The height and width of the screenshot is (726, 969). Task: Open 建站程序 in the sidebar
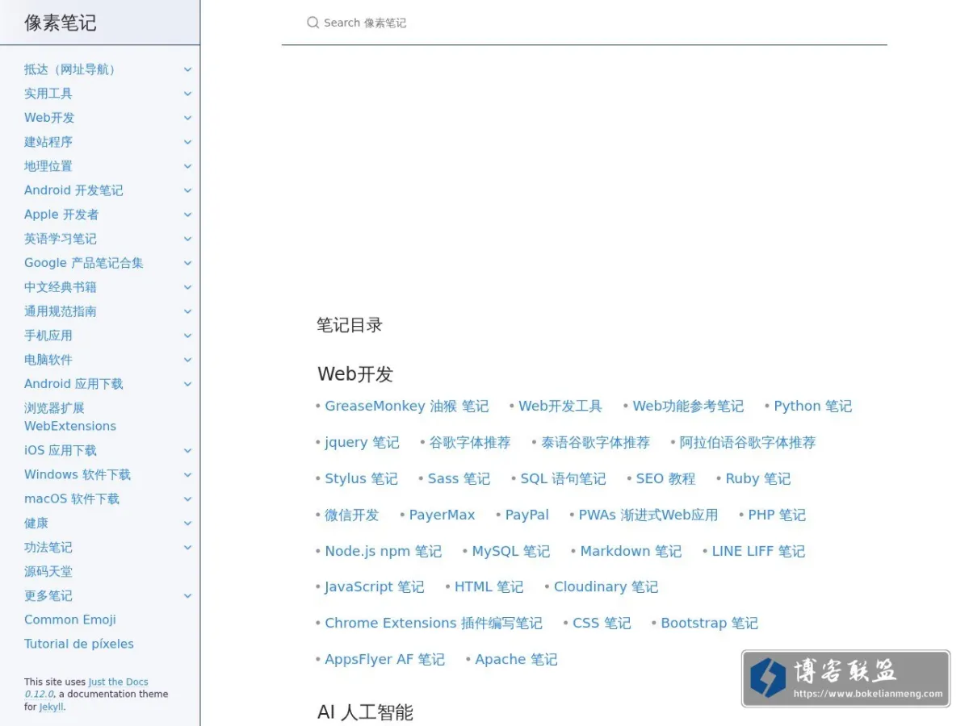48,142
